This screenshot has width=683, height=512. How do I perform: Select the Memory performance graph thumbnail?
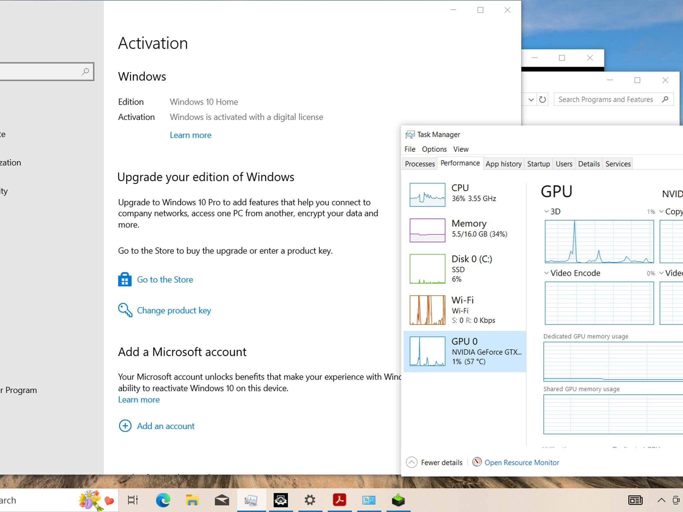point(427,230)
